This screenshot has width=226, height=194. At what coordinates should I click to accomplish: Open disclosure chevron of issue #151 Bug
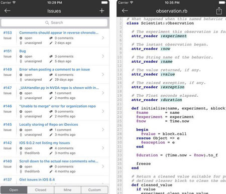coord(103,56)
